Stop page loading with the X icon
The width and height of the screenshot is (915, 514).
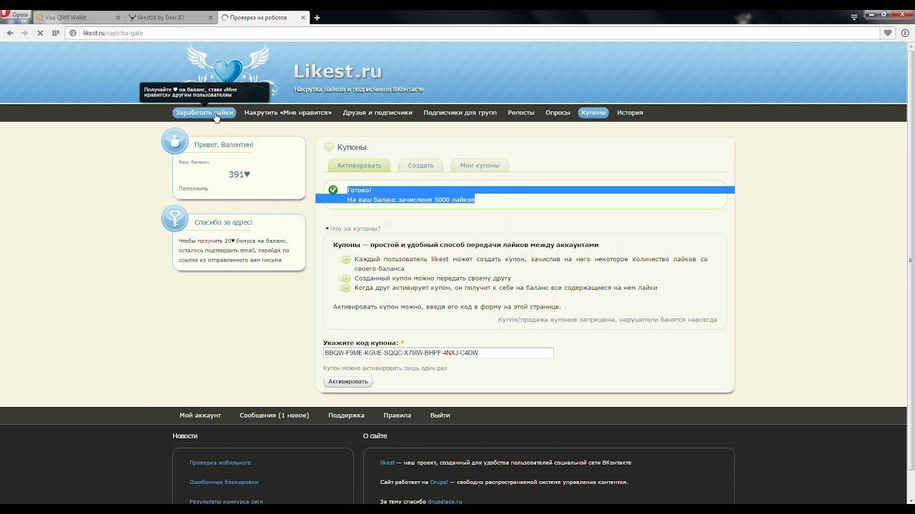40,33
